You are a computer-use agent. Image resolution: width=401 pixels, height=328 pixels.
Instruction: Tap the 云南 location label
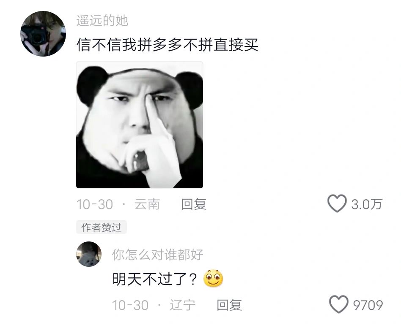coord(147,204)
